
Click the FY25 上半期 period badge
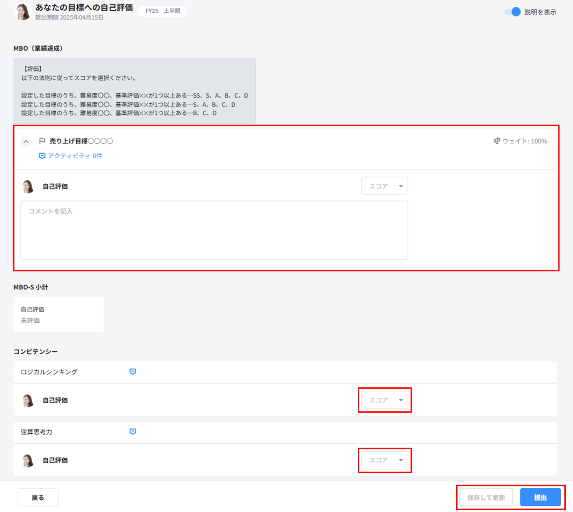163,11
